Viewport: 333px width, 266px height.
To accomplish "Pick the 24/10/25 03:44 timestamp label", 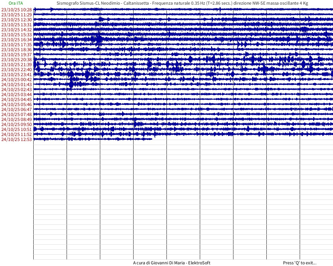I will pyautogui.click(x=17, y=94).
